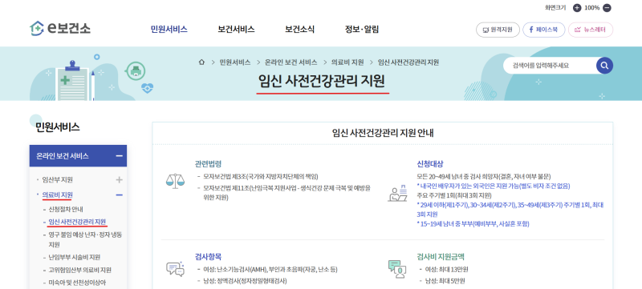Click the person icon beside 신청대상

pyautogui.click(x=397, y=193)
